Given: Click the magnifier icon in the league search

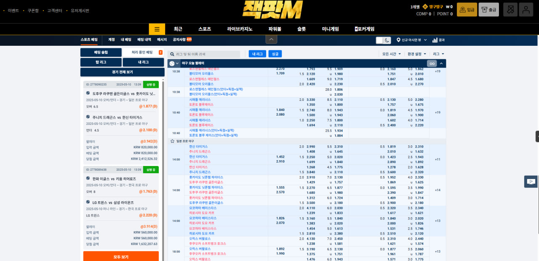Looking at the screenshot, I should pyautogui.click(x=172, y=54).
